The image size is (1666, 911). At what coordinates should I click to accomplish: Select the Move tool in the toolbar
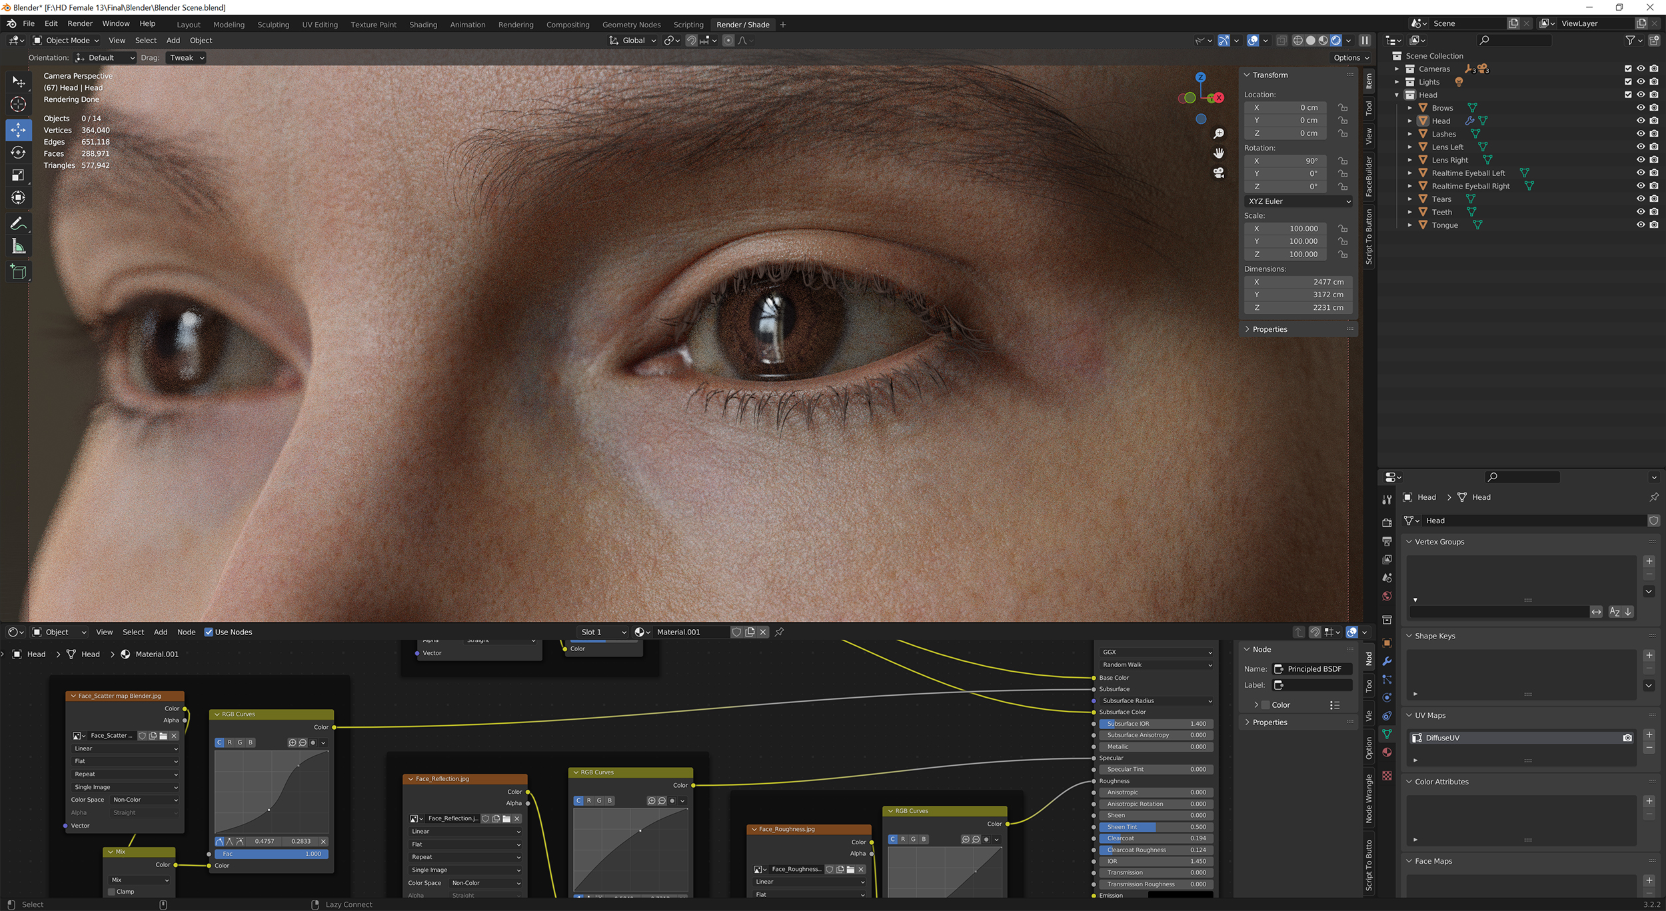click(x=19, y=129)
